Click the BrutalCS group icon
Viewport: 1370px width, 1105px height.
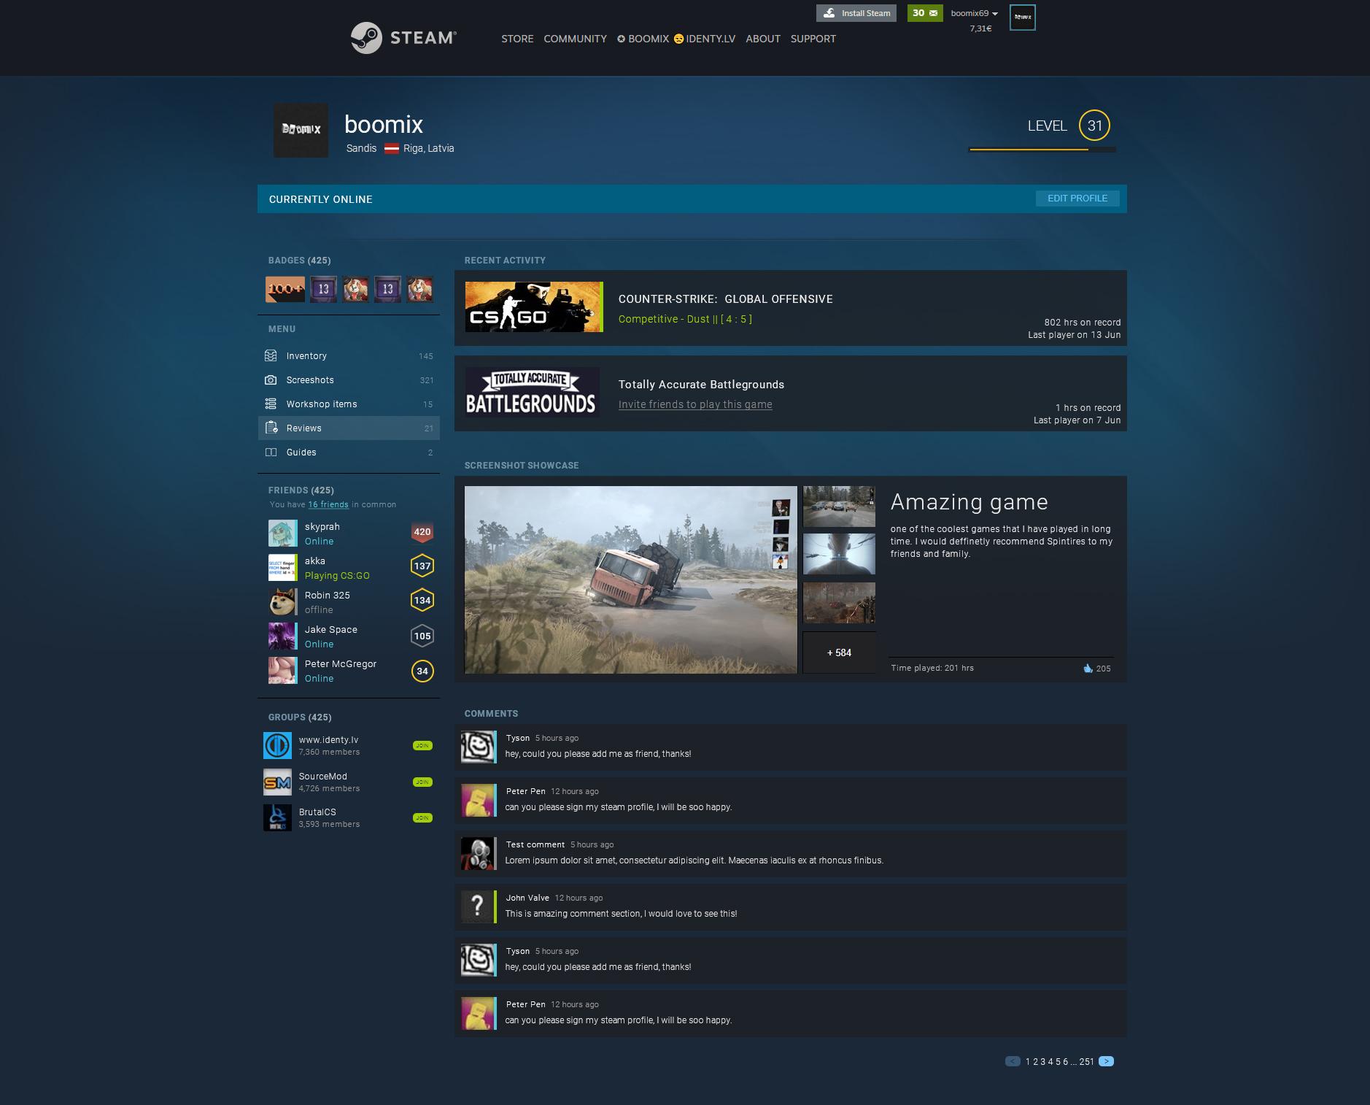[277, 817]
